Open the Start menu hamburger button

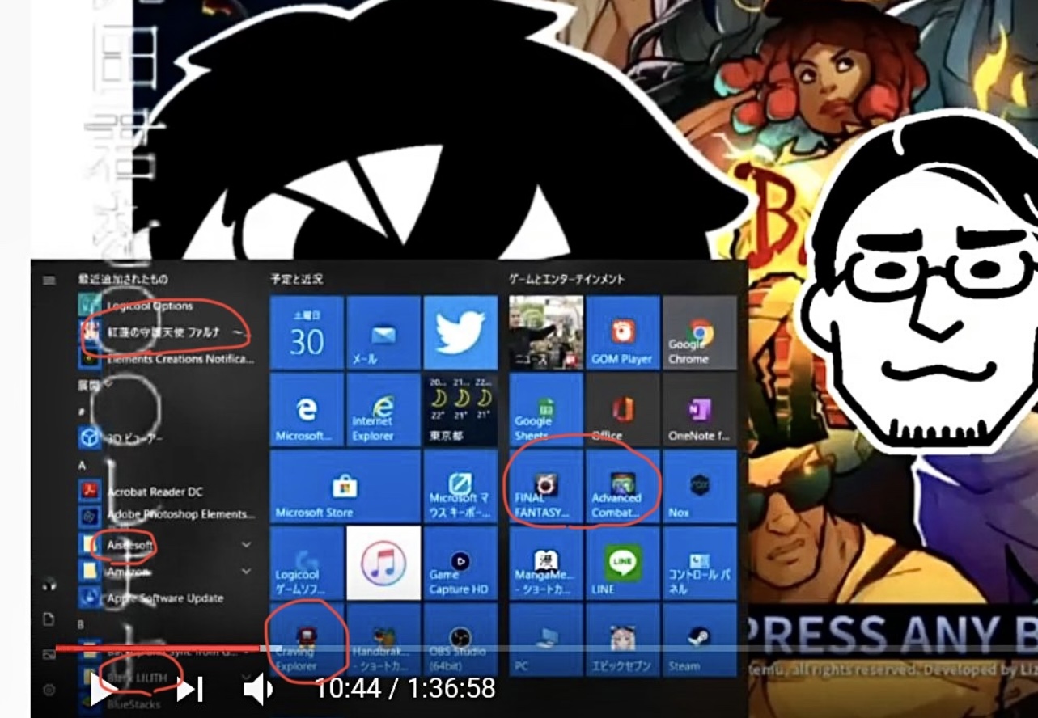(49, 280)
